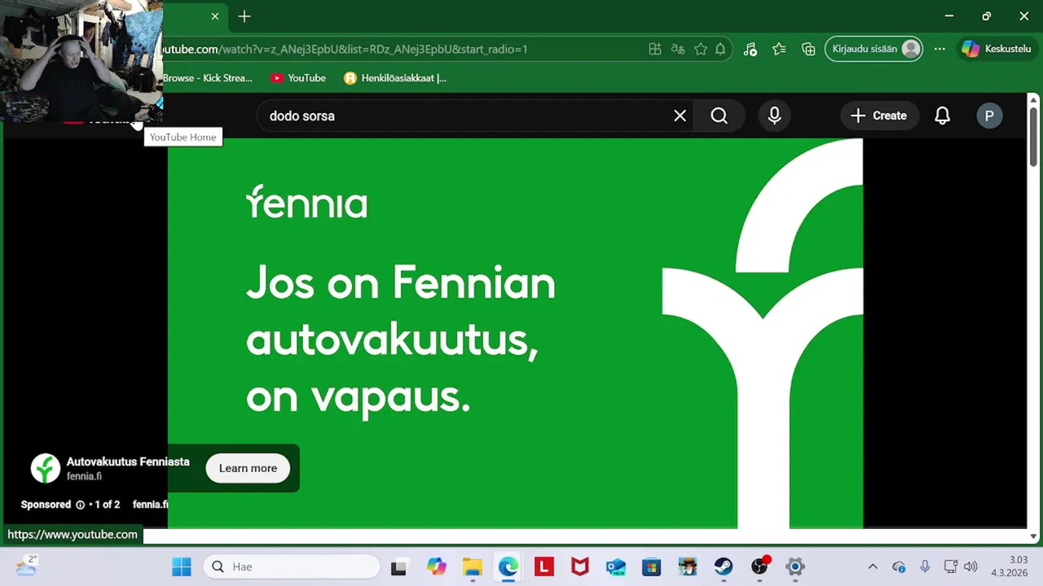Open Task View from the taskbar
This screenshot has height=586, width=1043.
[x=398, y=566]
